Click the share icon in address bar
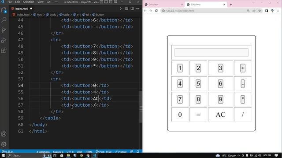This screenshot has width=282, height=158. pyautogui.click(x=254, y=11)
